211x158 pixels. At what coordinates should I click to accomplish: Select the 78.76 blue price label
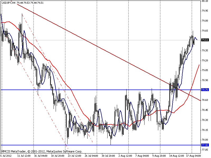[x=205, y=90]
